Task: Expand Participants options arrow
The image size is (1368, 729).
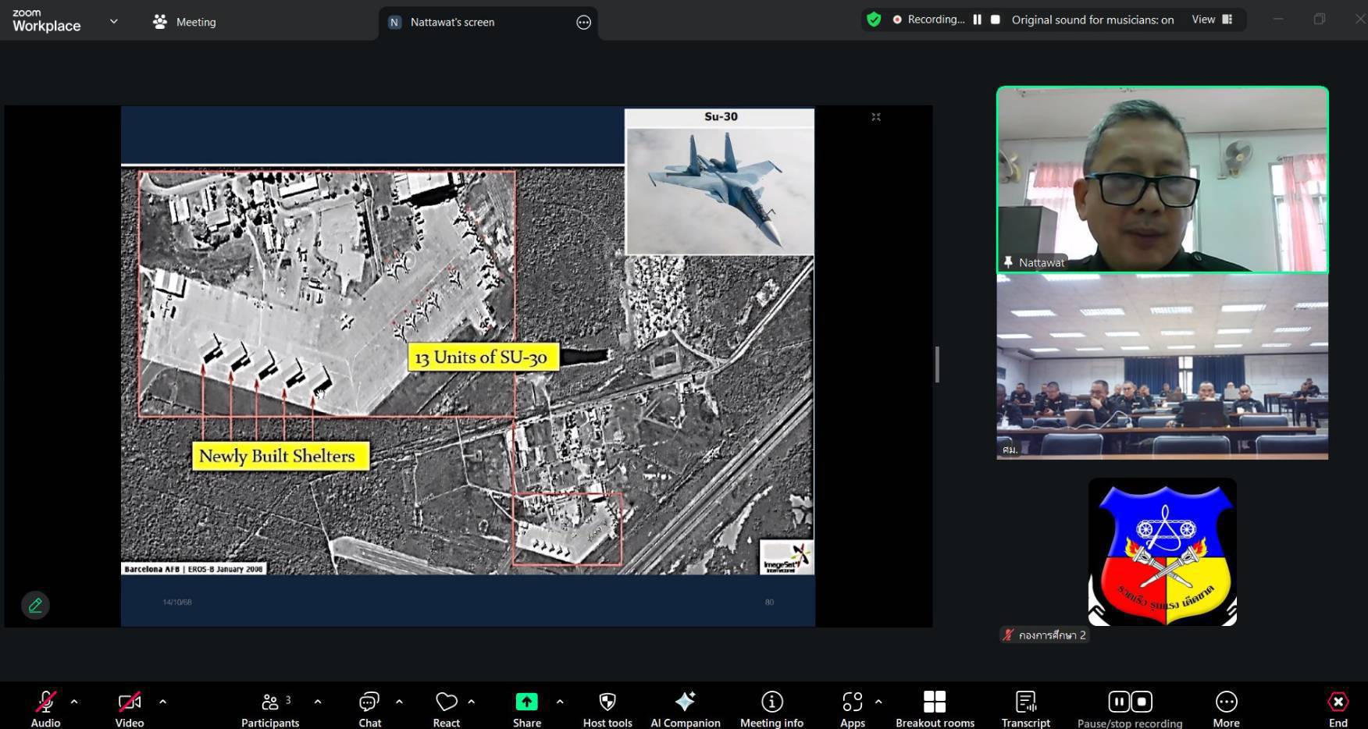Action: [318, 702]
